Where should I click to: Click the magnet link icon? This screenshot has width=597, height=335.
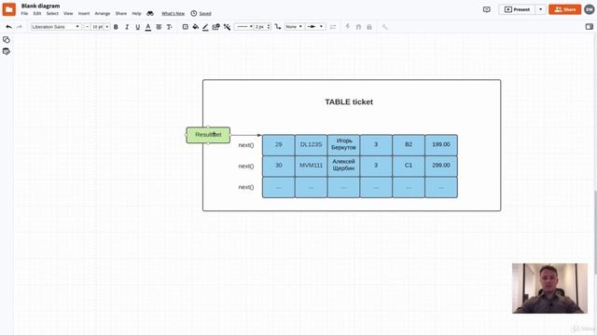[x=358, y=27]
